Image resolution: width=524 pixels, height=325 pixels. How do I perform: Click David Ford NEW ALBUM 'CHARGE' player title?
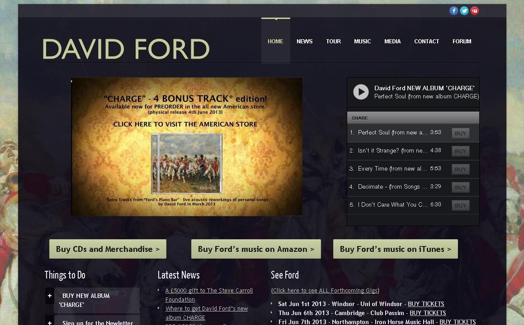[x=425, y=88]
